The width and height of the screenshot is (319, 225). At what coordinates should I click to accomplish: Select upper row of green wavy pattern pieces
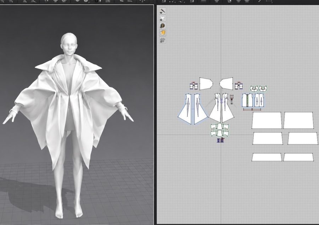pyautogui.click(x=220, y=126)
